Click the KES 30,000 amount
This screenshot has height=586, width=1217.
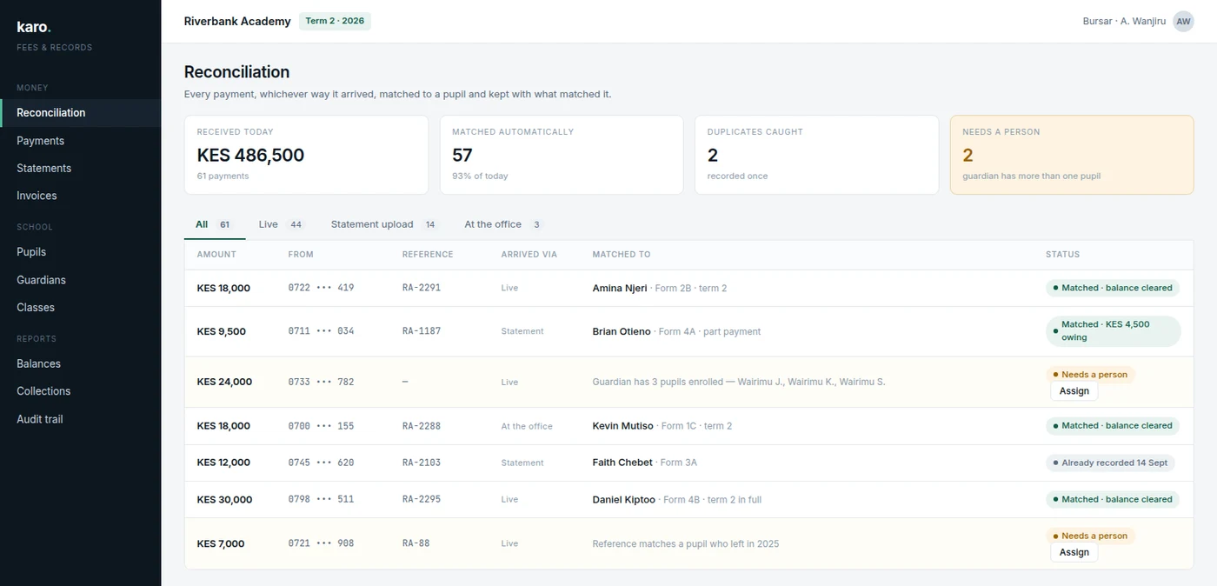(225, 499)
